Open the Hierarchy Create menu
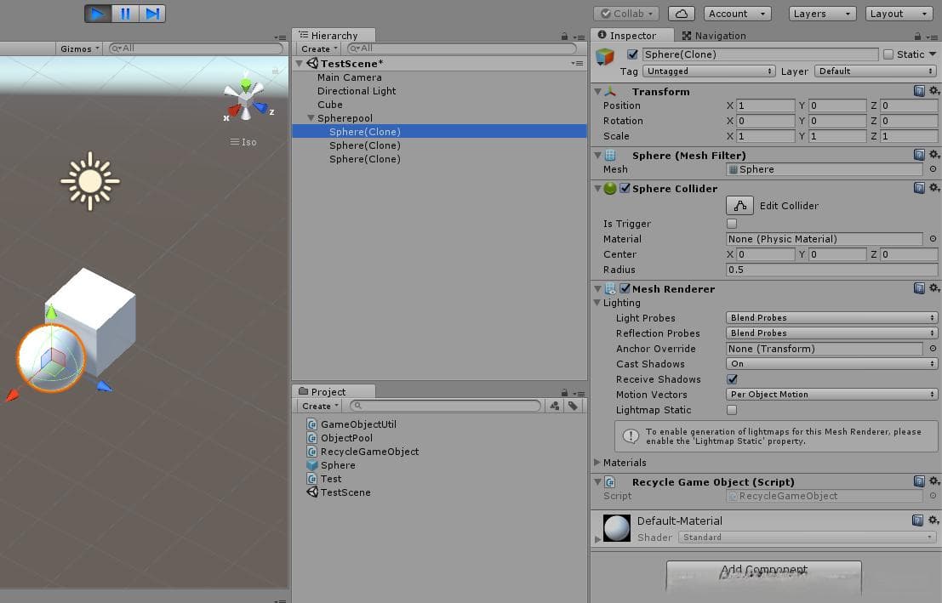The height and width of the screenshot is (603, 942). click(x=319, y=48)
